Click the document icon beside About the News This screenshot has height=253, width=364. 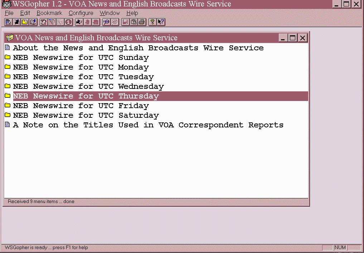click(x=8, y=47)
